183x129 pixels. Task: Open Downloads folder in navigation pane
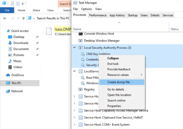(x=21, y=43)
